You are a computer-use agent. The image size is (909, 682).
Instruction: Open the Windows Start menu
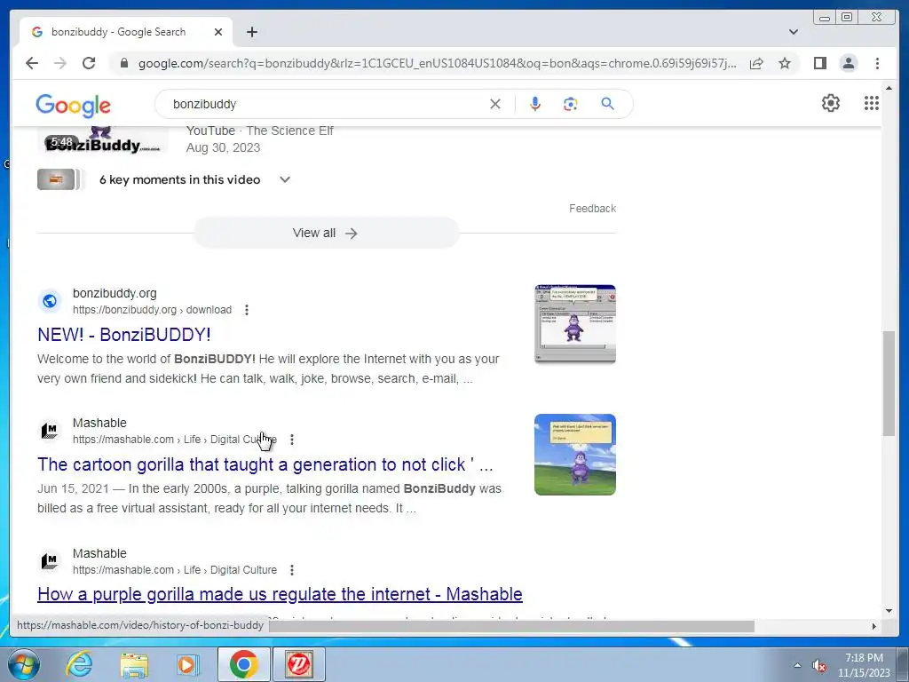pyautogui.click(x=24, y=664)
